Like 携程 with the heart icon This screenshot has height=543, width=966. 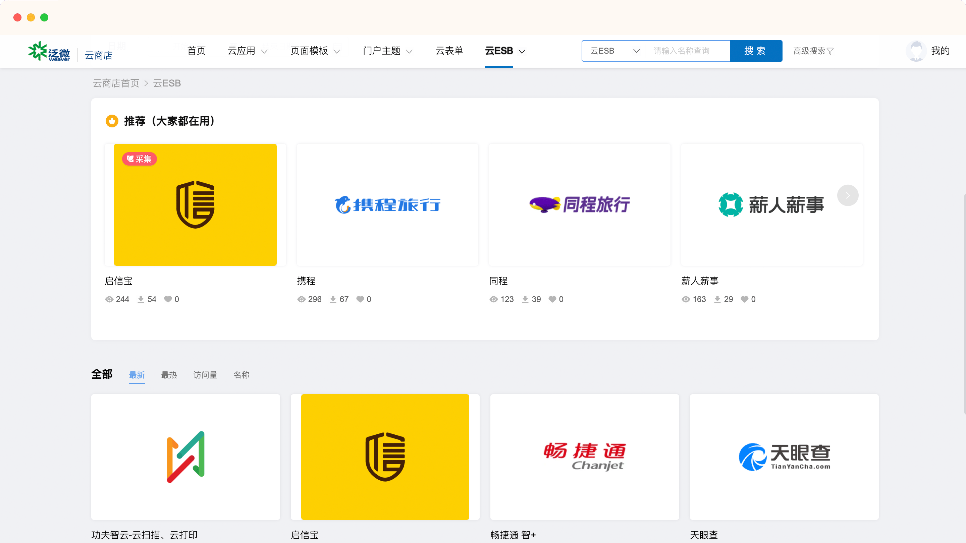(360, 299)
